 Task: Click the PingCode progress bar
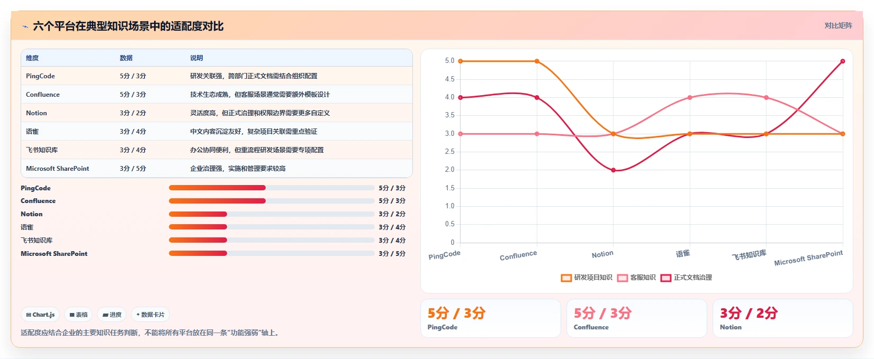click(x=272, y=188)
